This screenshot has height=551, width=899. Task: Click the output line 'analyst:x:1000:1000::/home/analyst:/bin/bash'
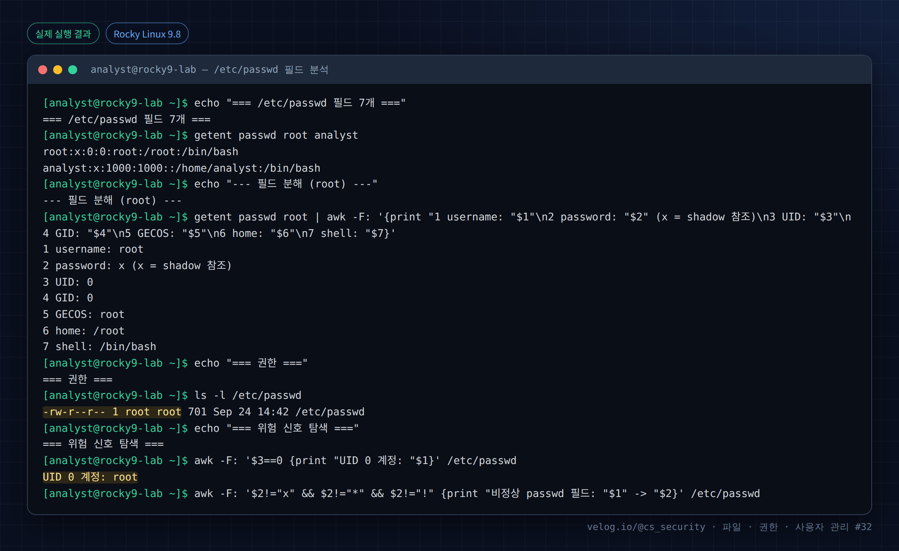tap(182, 168)
